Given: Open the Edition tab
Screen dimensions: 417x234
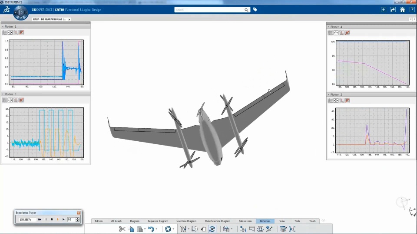Looking at the screenshot, I should click(99, 221).
